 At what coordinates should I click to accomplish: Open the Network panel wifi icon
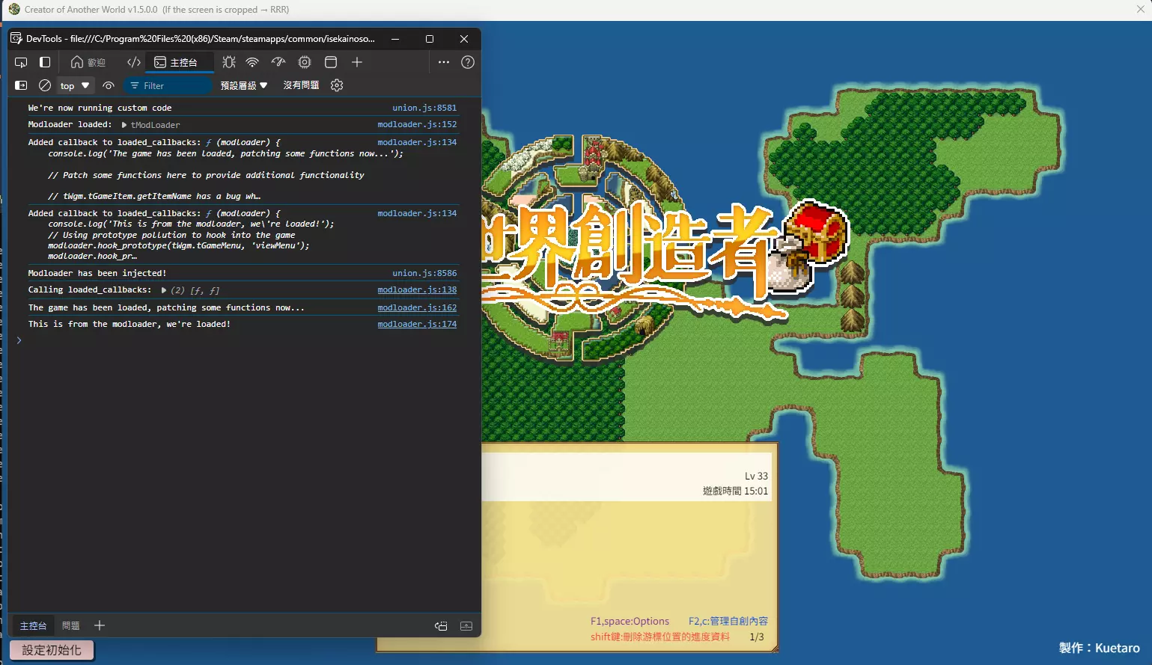(x=252, y=62)
